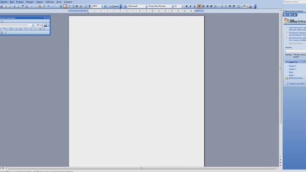Run the Spelling and Grammar check icon
The image size is (306, 172).
pos(22,6)
